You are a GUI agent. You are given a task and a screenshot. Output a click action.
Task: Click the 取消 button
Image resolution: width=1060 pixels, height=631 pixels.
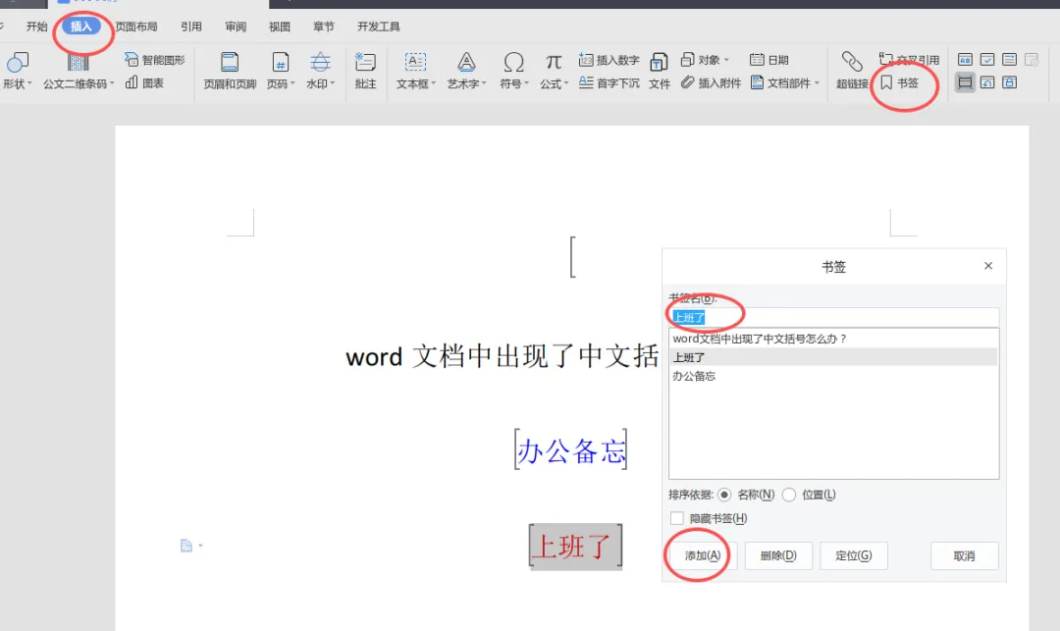964,555
